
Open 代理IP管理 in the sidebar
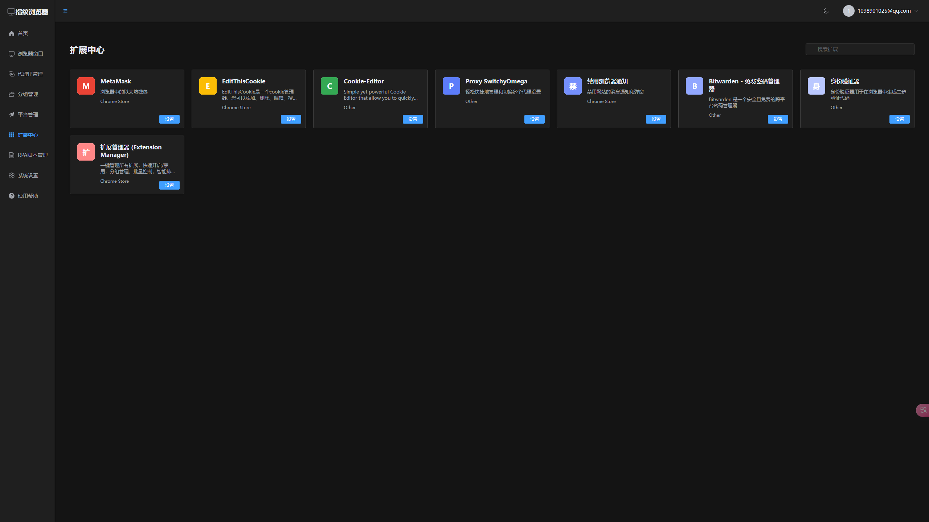click(x=30, y=74)
